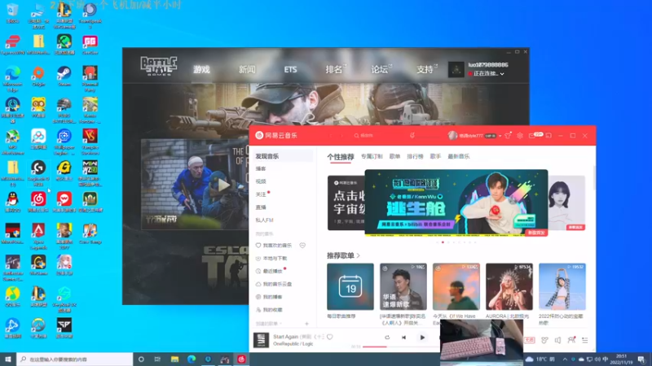Click the Battlestate Games logo

[x=158, y=66]
